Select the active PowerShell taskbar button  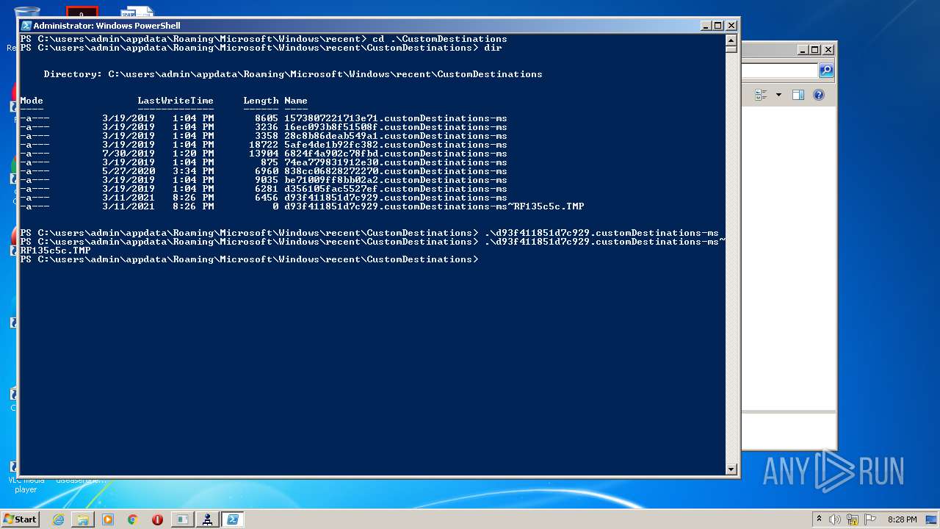(x=232, y=519)
